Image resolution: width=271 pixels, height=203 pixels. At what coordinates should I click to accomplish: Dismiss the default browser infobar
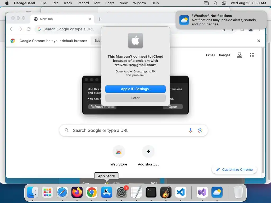click(x=259, y=41)
